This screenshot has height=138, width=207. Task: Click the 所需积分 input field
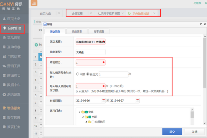(91, 62)
